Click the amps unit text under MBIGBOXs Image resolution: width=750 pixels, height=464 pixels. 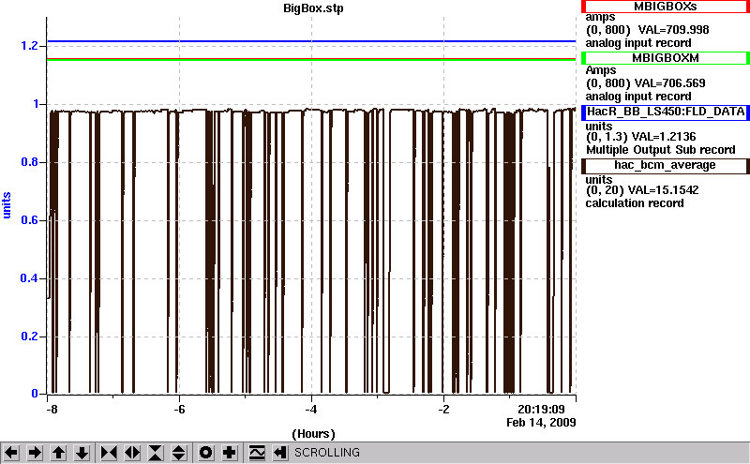click(600, 17)
